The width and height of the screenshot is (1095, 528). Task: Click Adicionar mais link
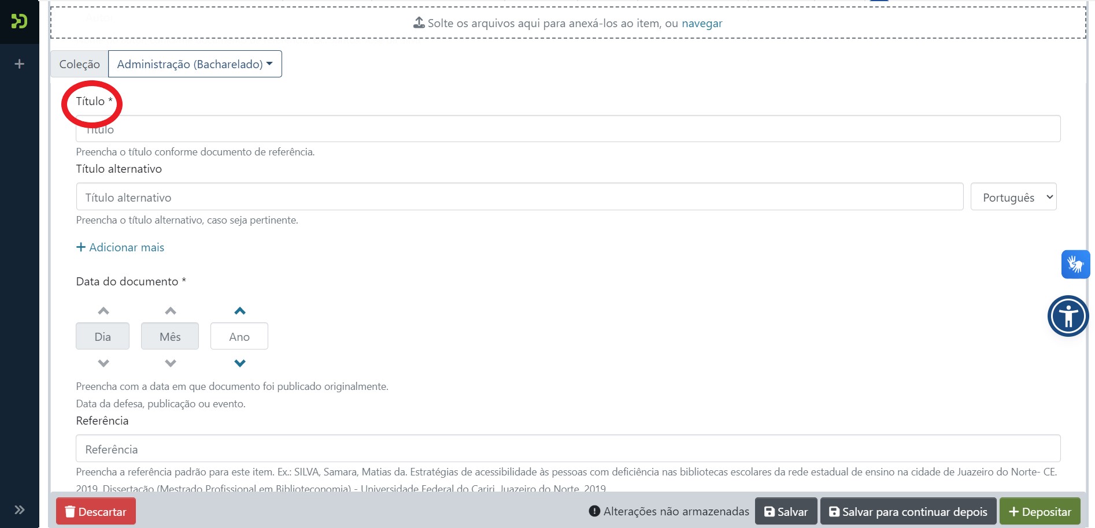(x=120, y=247)
